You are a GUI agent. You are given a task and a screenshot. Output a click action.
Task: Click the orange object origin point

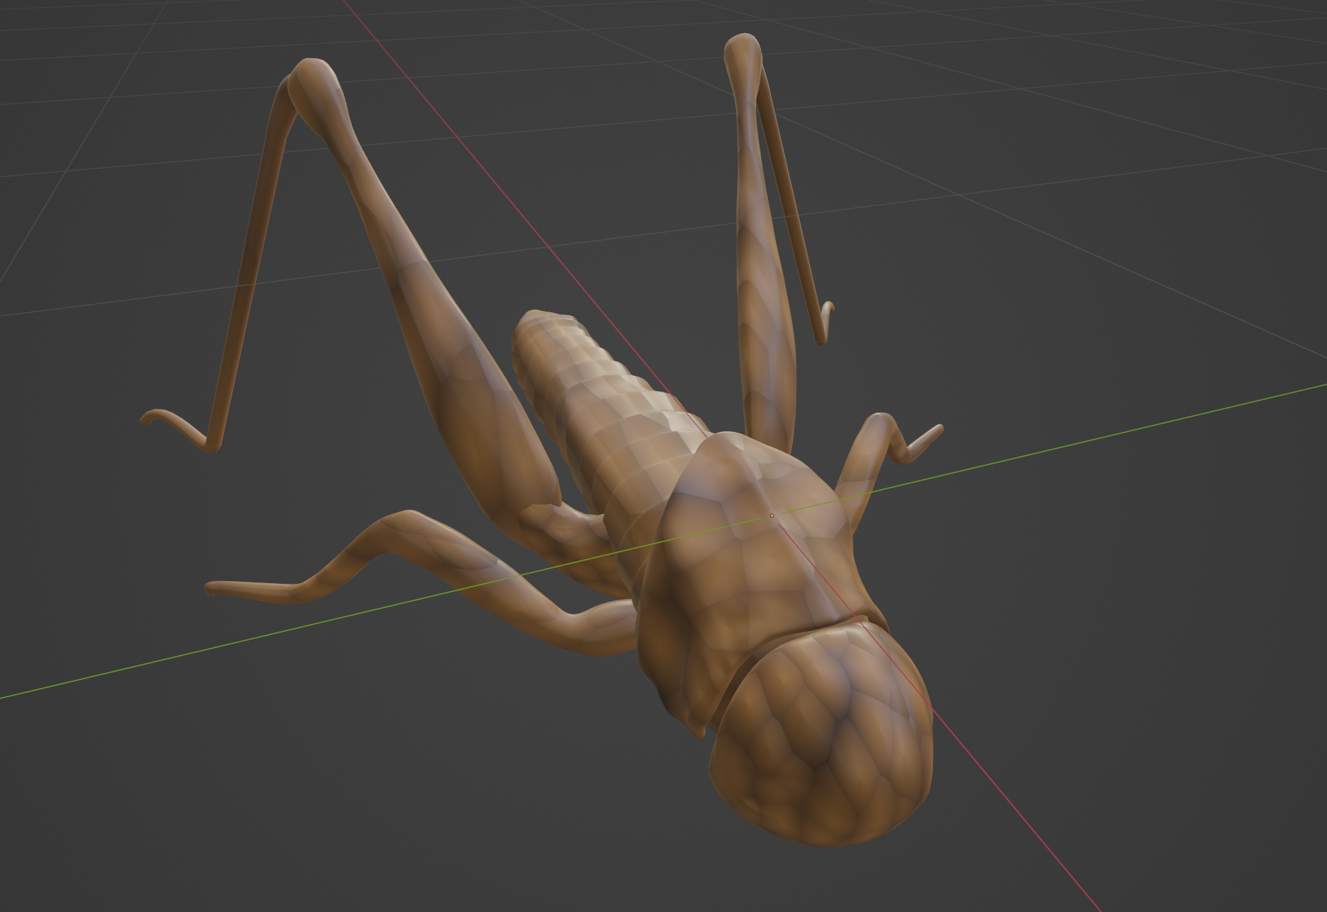tap(771, 515)
